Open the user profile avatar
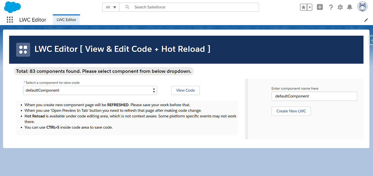The width and height of the screenshot is (373, 176). coord(362,7)
